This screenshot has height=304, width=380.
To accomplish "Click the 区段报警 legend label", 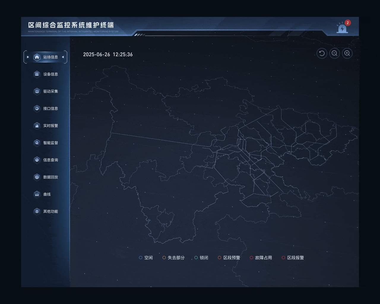I will pos(295,258).
